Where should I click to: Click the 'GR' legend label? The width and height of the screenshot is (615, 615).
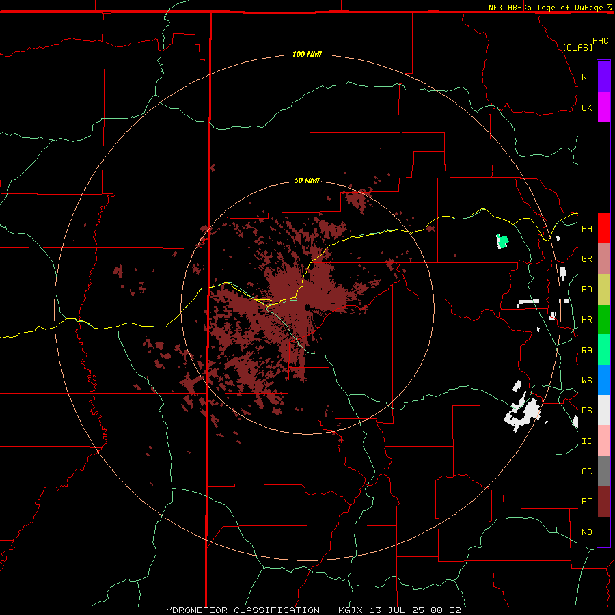point(586,259)
